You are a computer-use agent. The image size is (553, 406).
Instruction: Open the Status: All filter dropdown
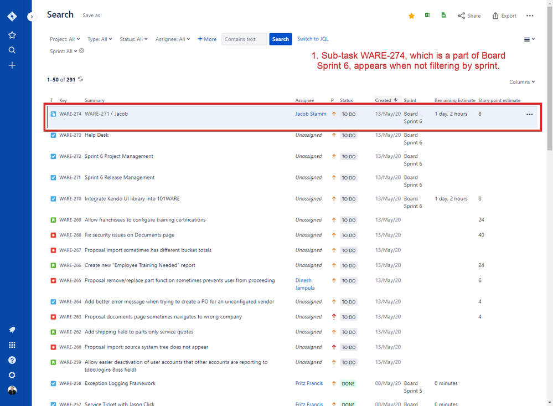point(133,39)
